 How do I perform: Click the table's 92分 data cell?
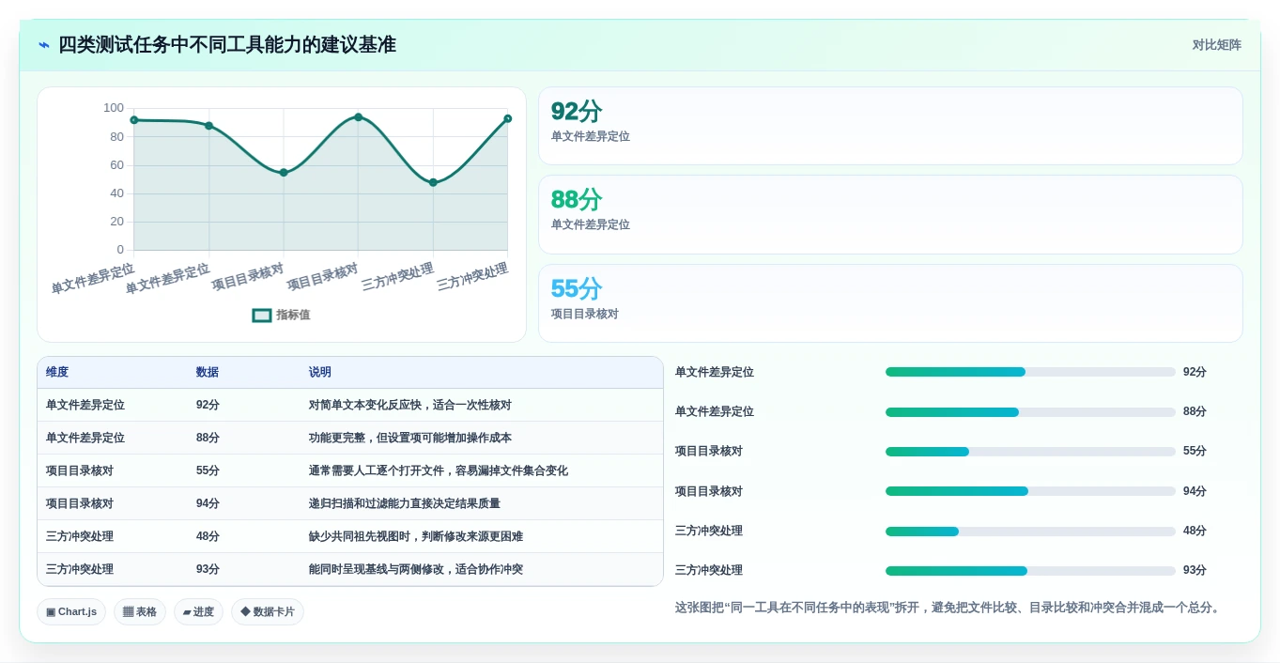point(208,406)
